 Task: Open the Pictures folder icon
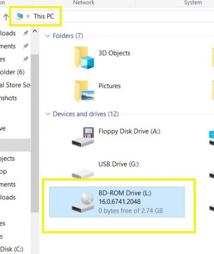click(84, 91)
